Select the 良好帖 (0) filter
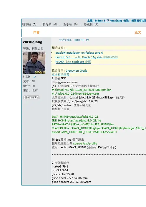The image size is (146, 207). tap(50, 24)
